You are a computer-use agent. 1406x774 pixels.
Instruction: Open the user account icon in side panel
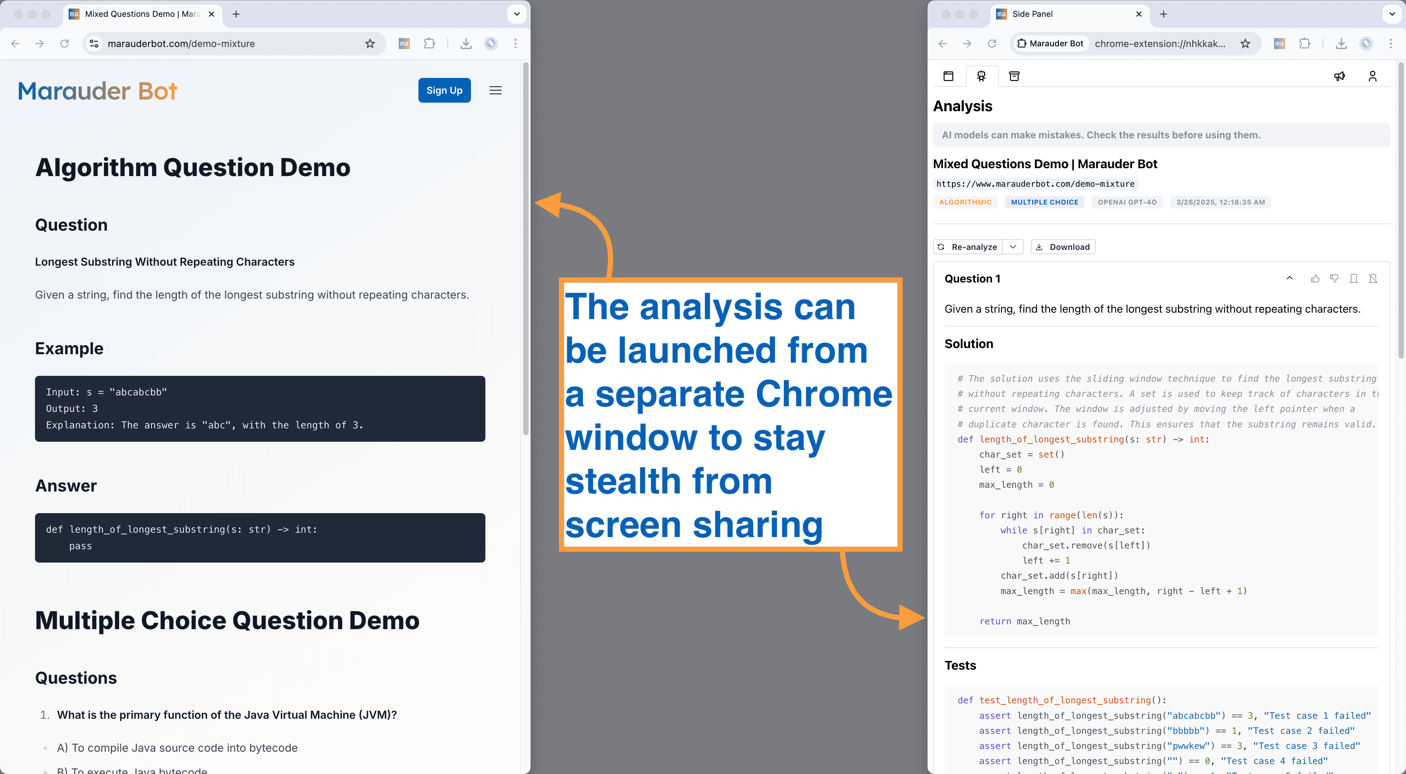1373,76
